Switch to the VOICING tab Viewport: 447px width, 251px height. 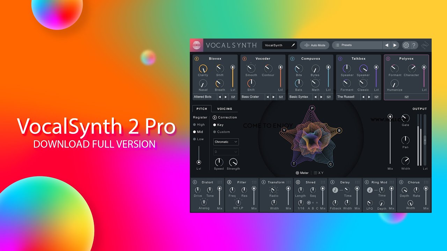[225, 109]
